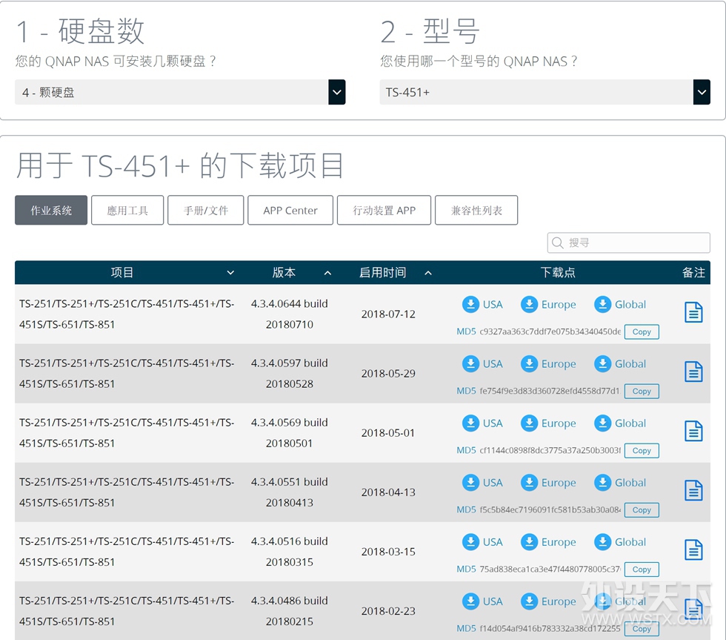Click the 搜寻 search field
This screenshot has width=726, height=640.
(628, 243)
